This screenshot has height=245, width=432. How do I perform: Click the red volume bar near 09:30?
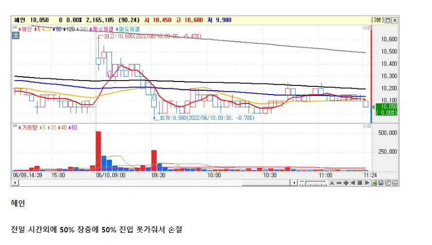click(x=154, y=161)
